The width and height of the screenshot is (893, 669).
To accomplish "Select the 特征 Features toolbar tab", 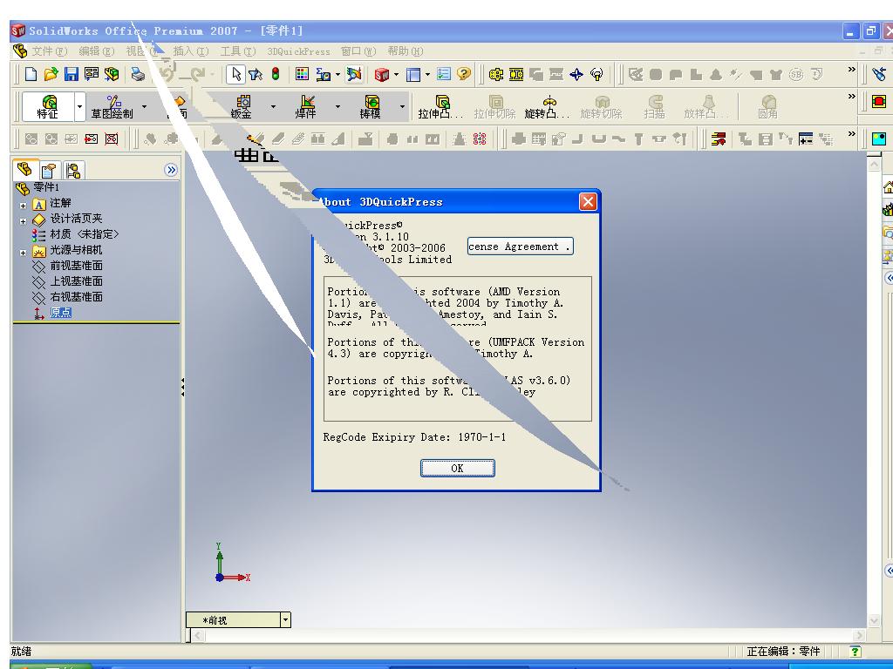I will [x=48, y=106].
